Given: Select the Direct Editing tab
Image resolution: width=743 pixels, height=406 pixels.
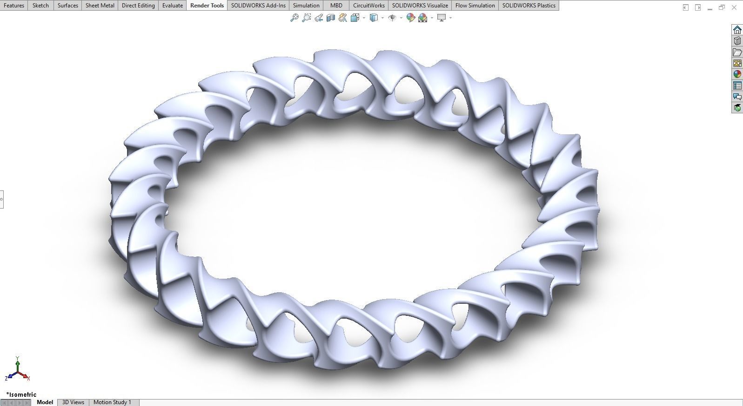Looking at the screenshot, I should coord(138,6).
